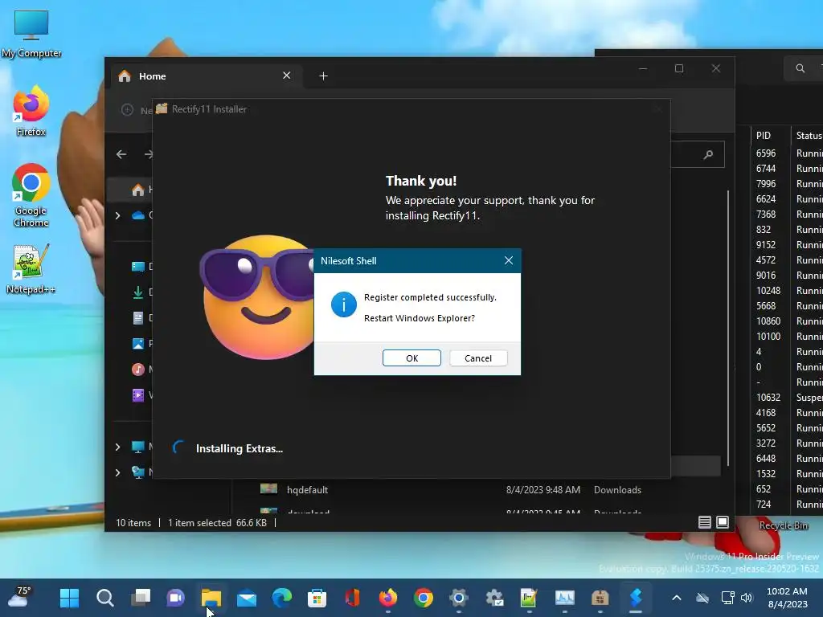Open the Windows Start menu
Image resolution: width=823 pixels, height=617 pixels.
[69, 598]
